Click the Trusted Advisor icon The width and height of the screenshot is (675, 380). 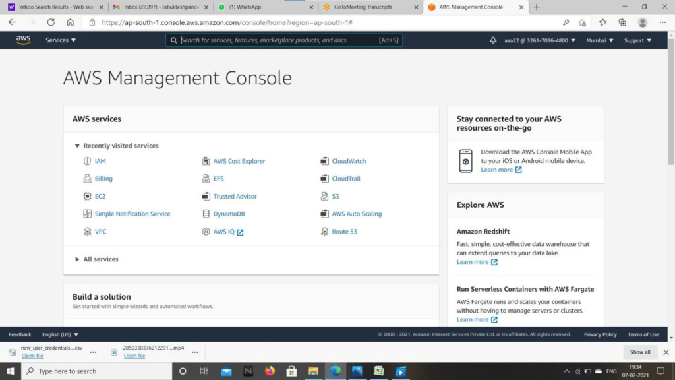pos(206,196)
